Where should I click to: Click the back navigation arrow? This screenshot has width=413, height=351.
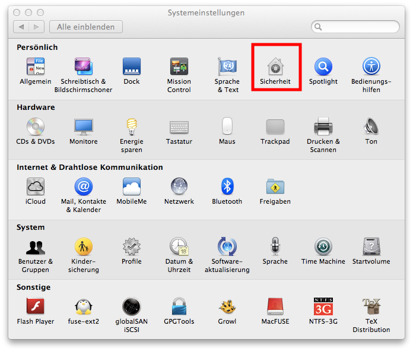[22, 27]
